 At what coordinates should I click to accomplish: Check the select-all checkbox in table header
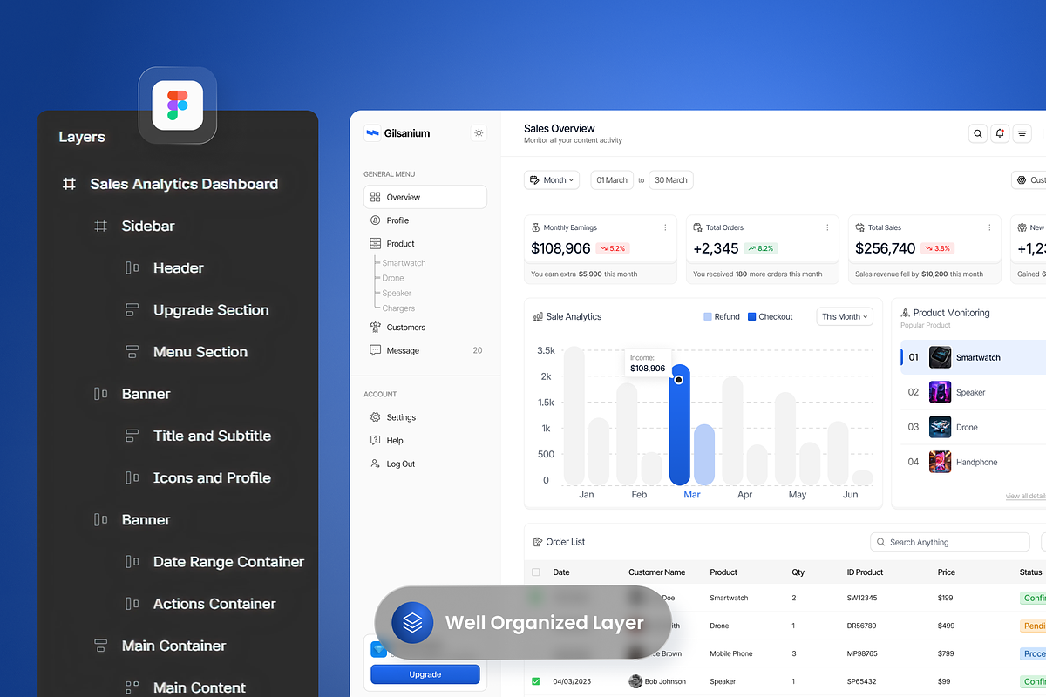point(536,572)
